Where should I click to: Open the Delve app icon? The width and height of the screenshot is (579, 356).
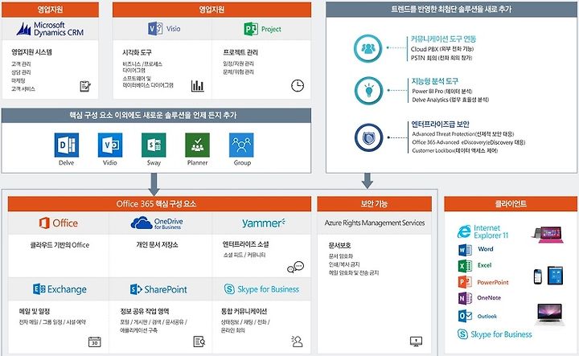(67, 145)
